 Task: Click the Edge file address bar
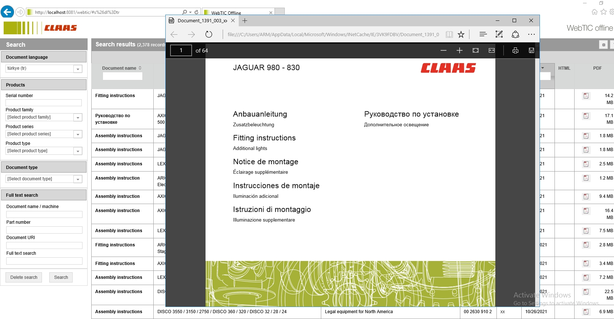point(333,34)
